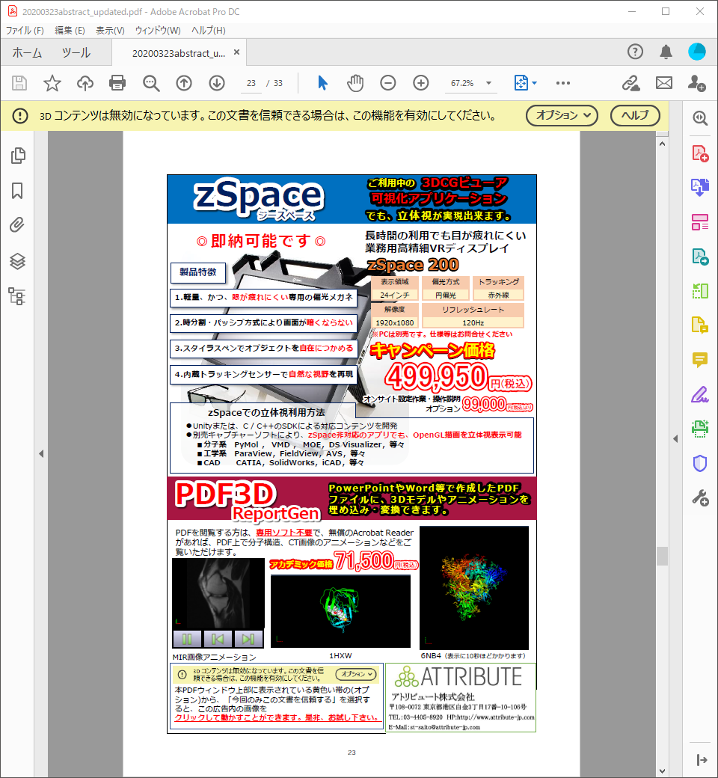Go to the next page with down arrow
718x778 pixels.
(x=217, y=83)
